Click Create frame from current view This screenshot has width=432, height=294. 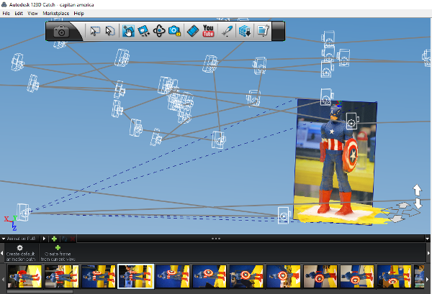[x=58, y=253]
